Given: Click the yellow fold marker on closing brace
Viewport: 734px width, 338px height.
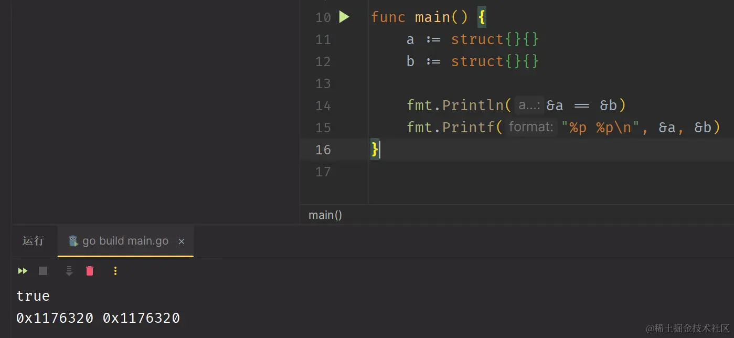Looking at the screenshot, I should 375,150.
